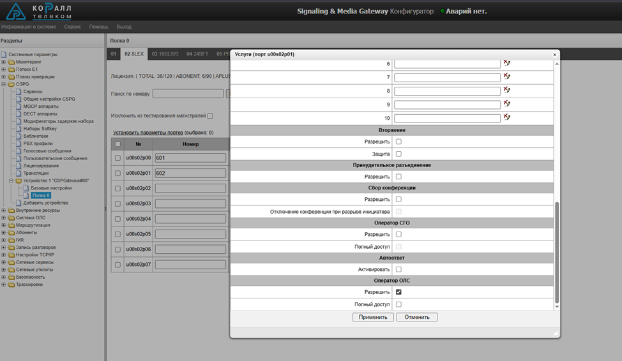Image resolution: width=622 pixels, height=361 pixels.
Task: Click the input field in row 8
Action: (446, 91)
